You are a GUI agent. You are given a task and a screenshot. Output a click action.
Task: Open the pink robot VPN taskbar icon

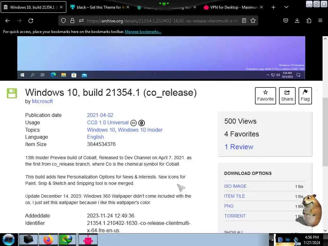(88, 240)
